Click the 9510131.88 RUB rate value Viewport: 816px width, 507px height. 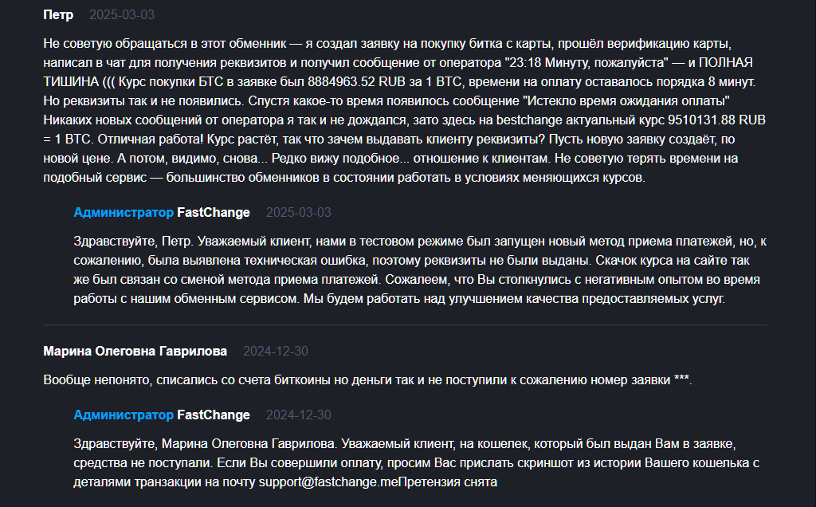pos(716,120)
